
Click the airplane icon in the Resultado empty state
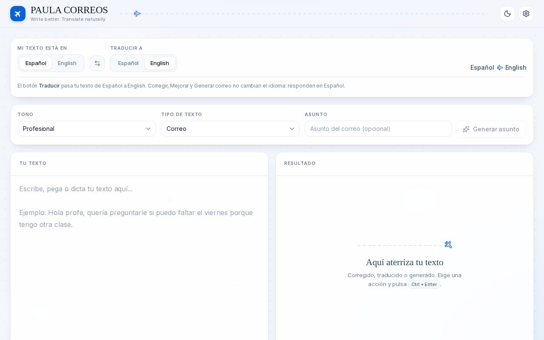point(448,244)
